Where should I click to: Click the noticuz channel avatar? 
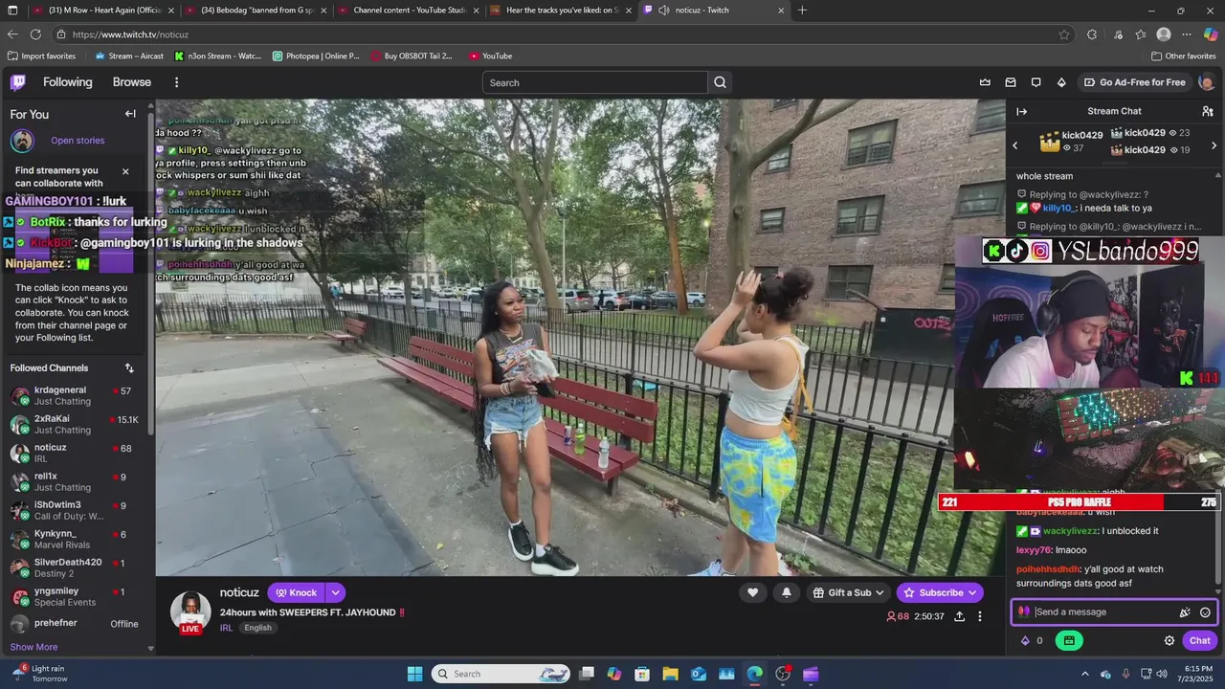coord(190,612)
